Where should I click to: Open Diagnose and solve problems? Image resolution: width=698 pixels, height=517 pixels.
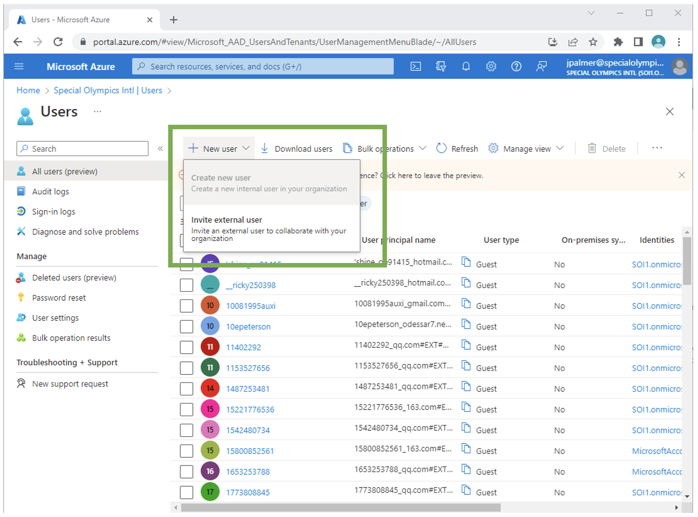86,232
